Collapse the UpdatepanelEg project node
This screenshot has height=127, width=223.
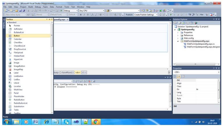coord(175,30)
